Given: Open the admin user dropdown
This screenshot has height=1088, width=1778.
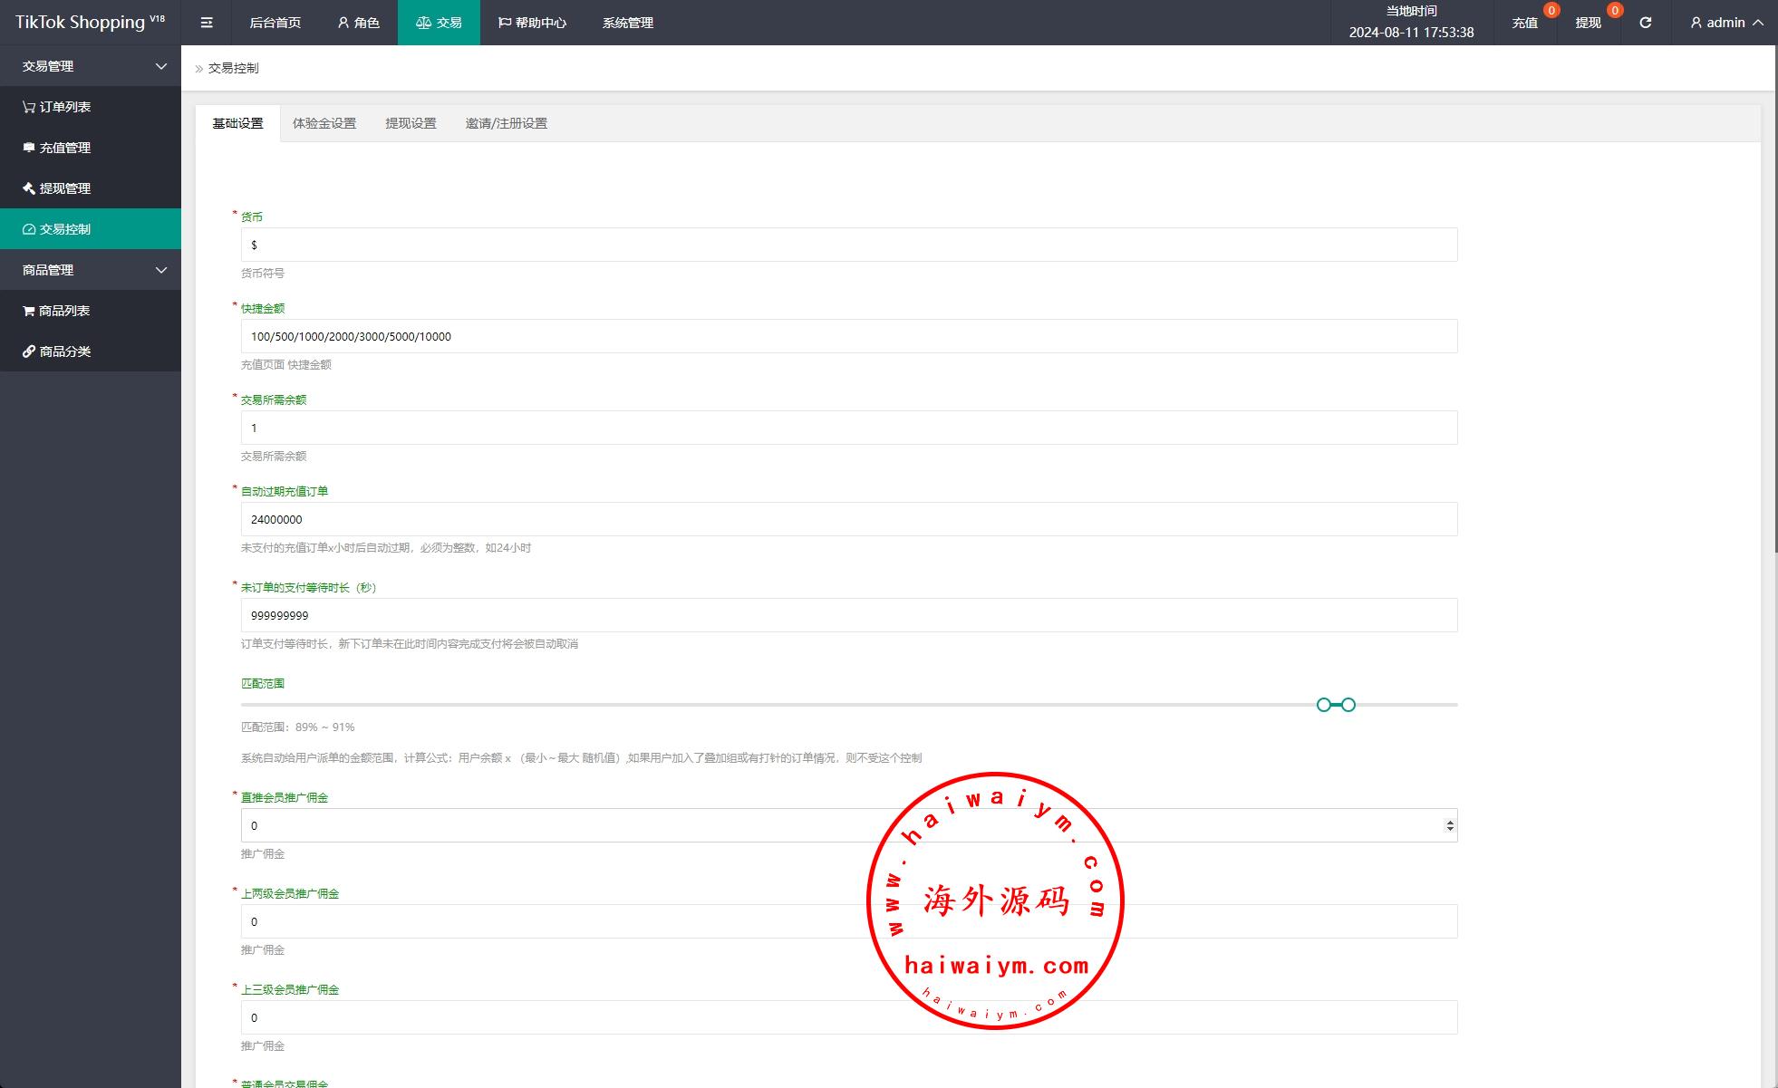Looking at the screenshot, I should click(1726, 23).
